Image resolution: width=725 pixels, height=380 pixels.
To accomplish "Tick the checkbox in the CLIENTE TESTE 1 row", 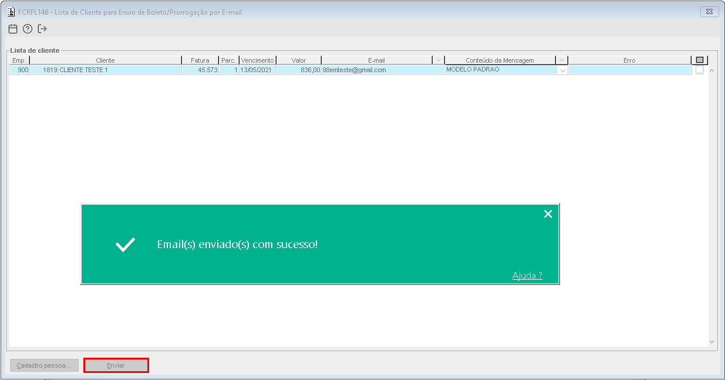I will tap(699, 70).
